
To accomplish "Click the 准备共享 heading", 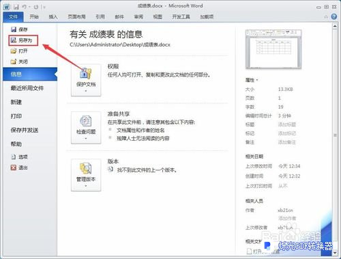I will tap(119, 113).
